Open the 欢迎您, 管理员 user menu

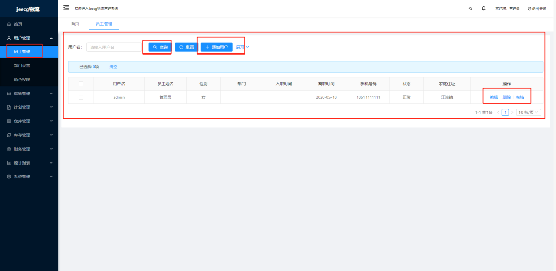pos(508,9)
